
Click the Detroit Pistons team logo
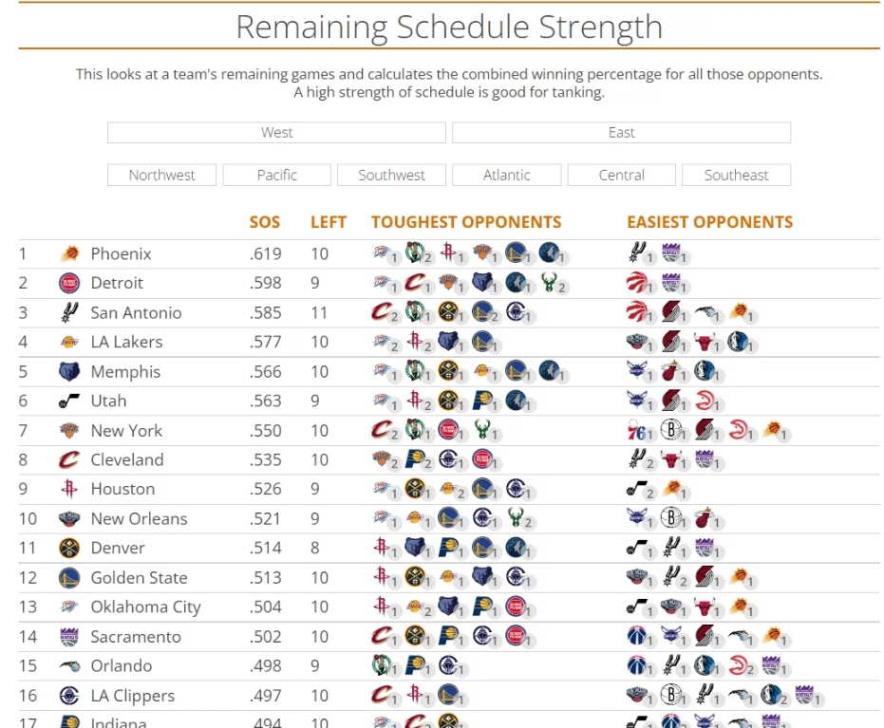tap(69, 283)
